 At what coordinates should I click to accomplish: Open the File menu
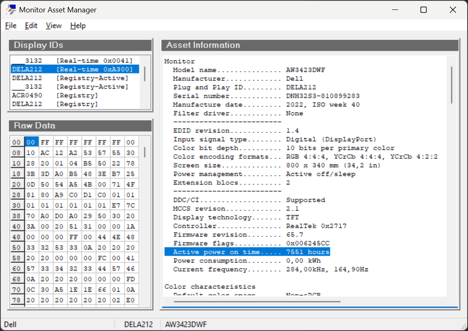coord(11,26)
